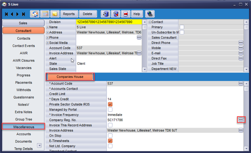Viewport: 251px width, 153px height.
Task: Open Company Reg. No. ellipsis lookup
Action: click(241, 120)
